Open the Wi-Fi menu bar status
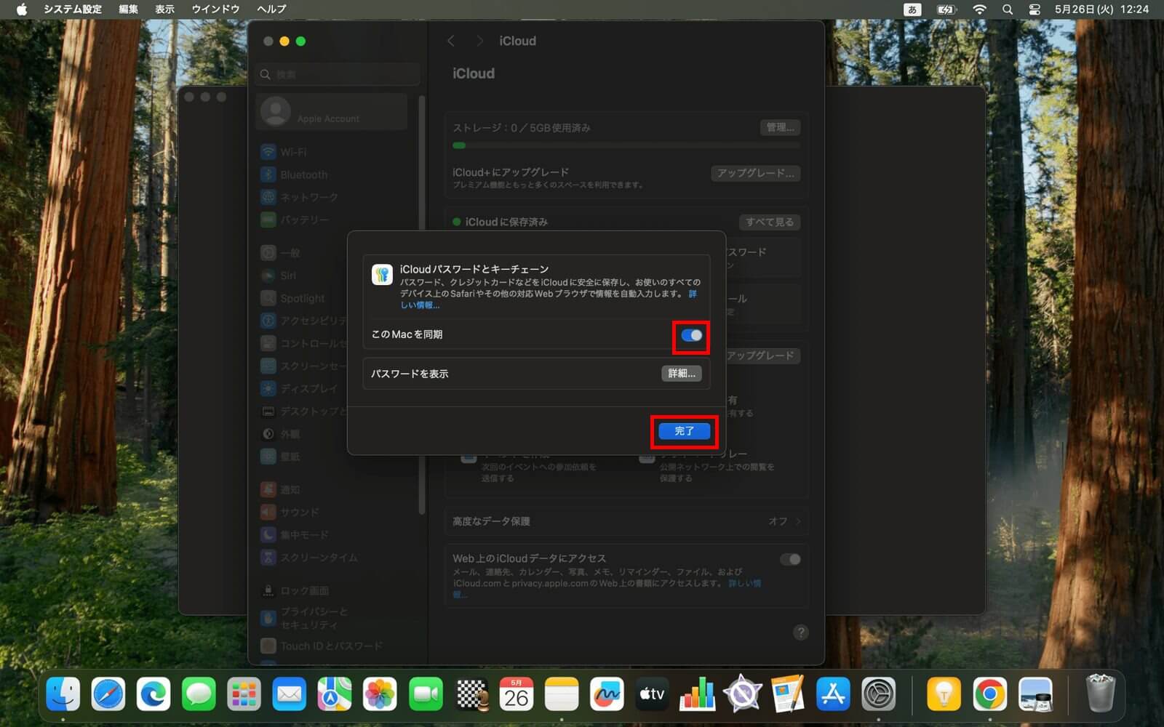 979,9
